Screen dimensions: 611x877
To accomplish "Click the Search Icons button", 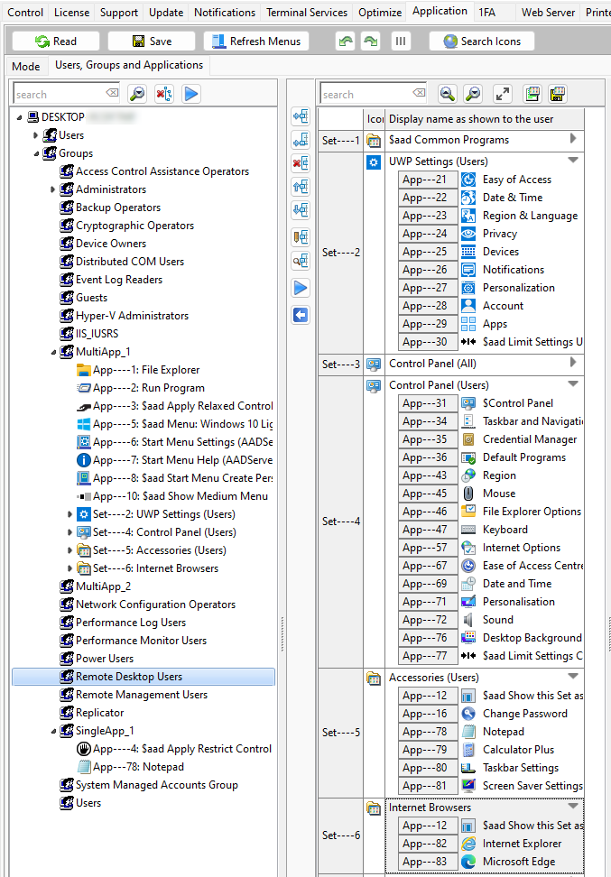I will pos(481,42).
